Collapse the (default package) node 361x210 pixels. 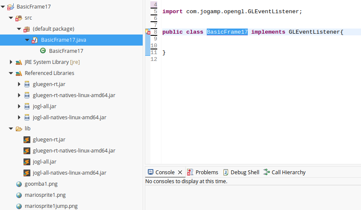point(19,29)
